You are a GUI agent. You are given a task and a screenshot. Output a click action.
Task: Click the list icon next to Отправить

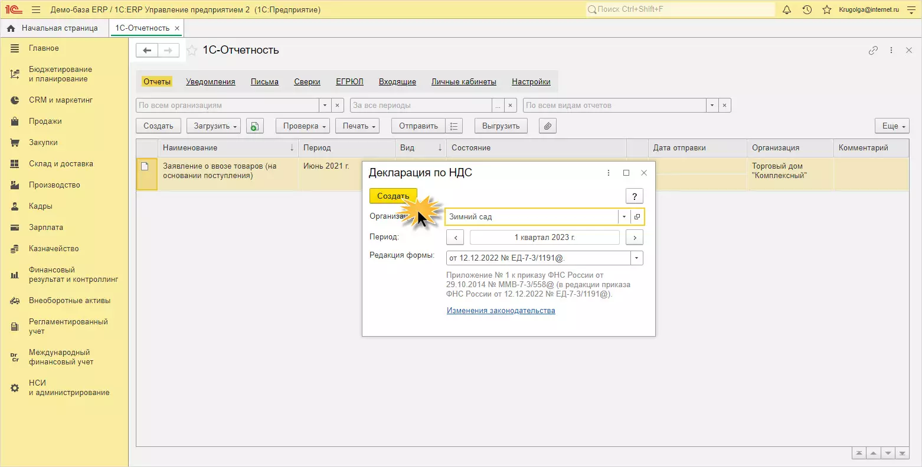point(454,126)
